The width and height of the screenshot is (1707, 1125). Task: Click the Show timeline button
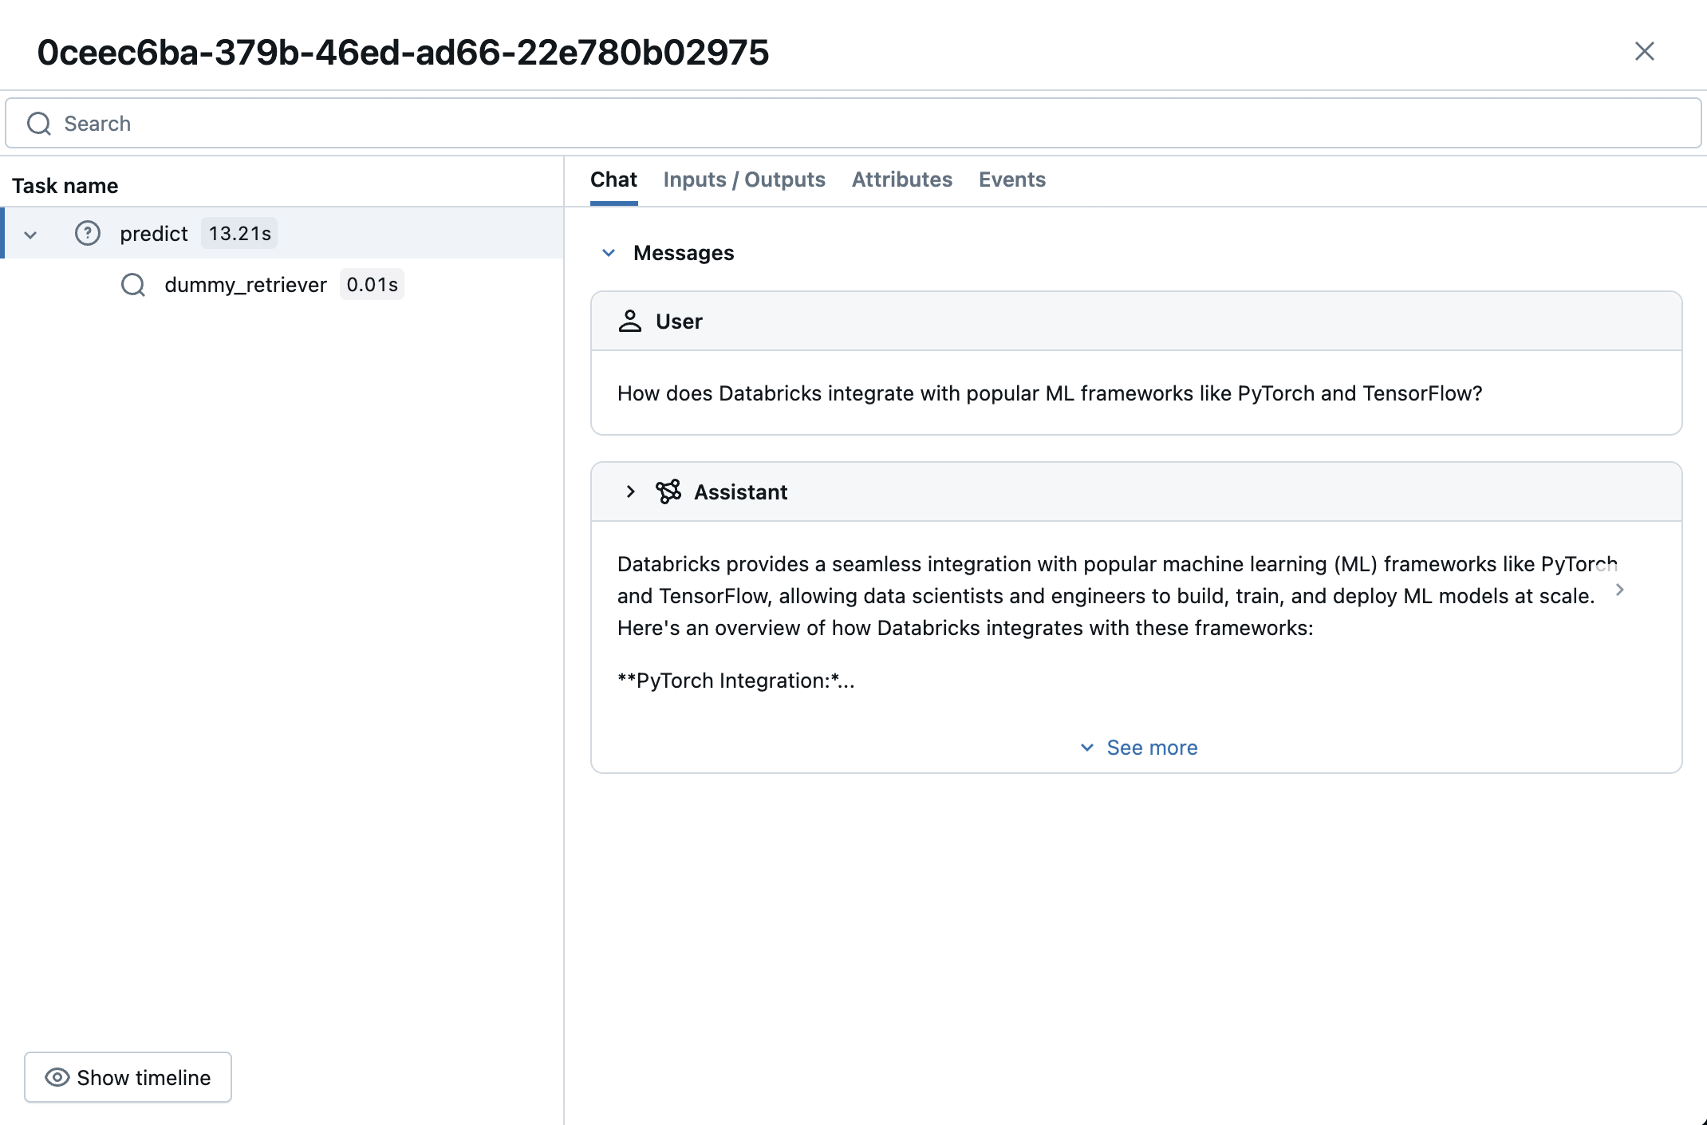[128, 1077]
